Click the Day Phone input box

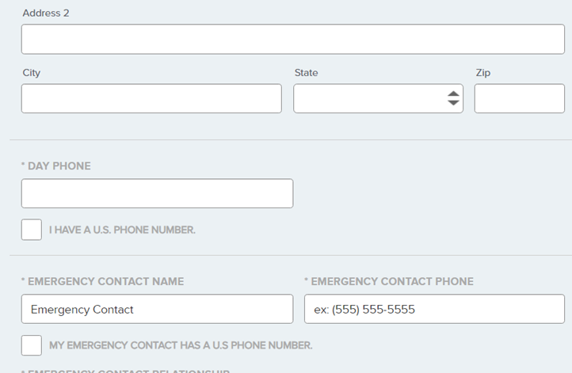pyautogui.click(x=157, y=193)
